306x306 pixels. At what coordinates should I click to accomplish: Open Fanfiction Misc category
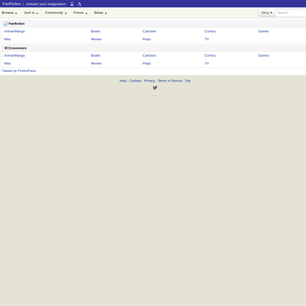[x=8, y=39]
